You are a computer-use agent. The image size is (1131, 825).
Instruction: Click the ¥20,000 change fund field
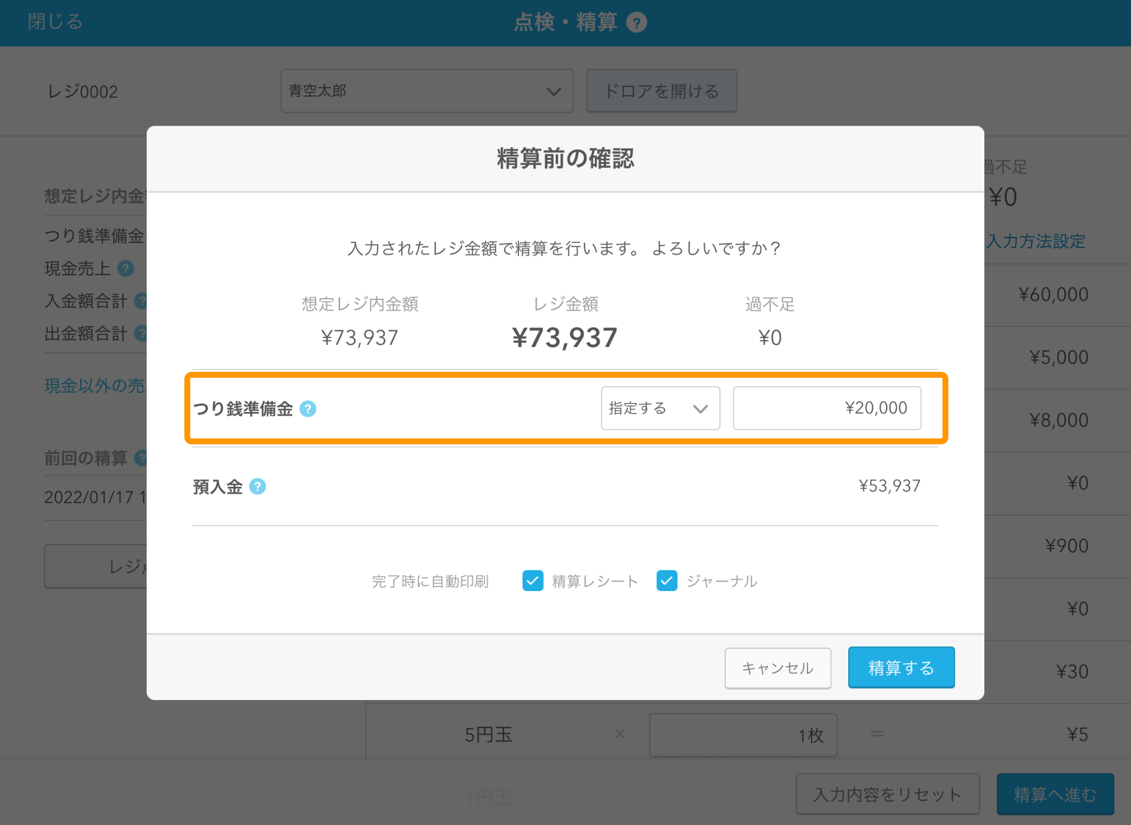point(826,408)
